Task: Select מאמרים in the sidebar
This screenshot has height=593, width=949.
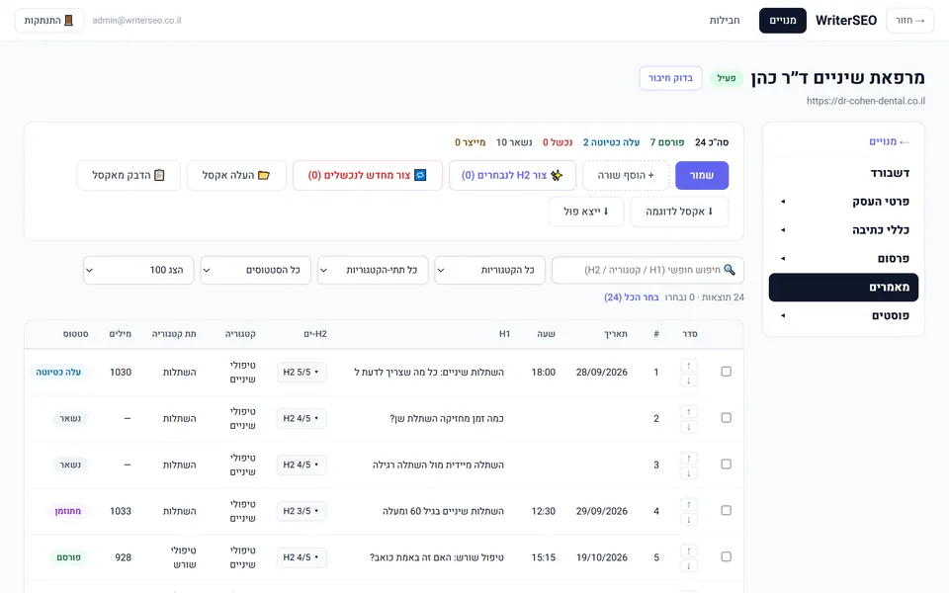Action: pos(843,287)
